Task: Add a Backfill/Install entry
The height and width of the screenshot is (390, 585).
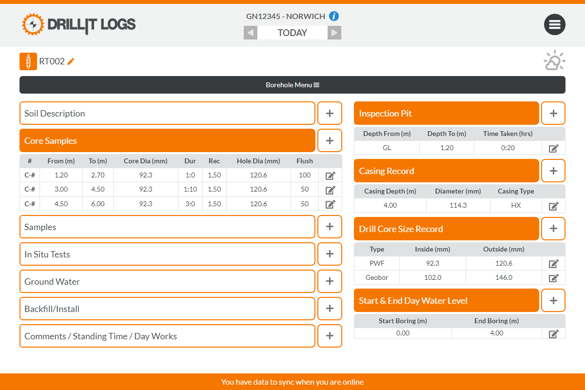Action: [x=330, y=309]
